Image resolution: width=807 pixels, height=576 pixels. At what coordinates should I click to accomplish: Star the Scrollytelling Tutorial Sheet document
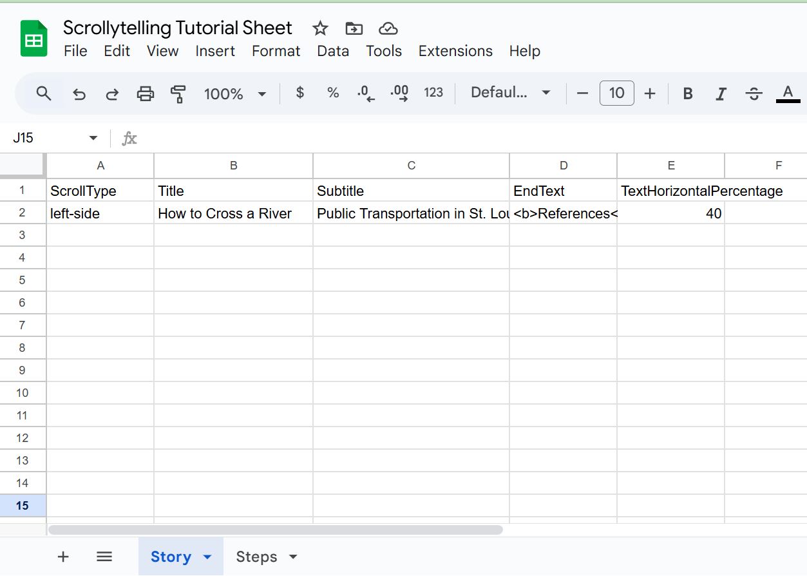coord(320,28)
